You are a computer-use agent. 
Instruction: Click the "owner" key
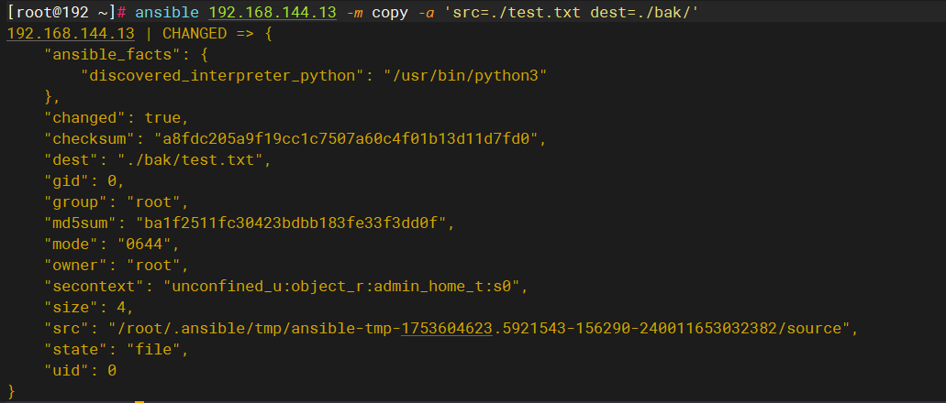pyautogui.click(x=77, y=265)
